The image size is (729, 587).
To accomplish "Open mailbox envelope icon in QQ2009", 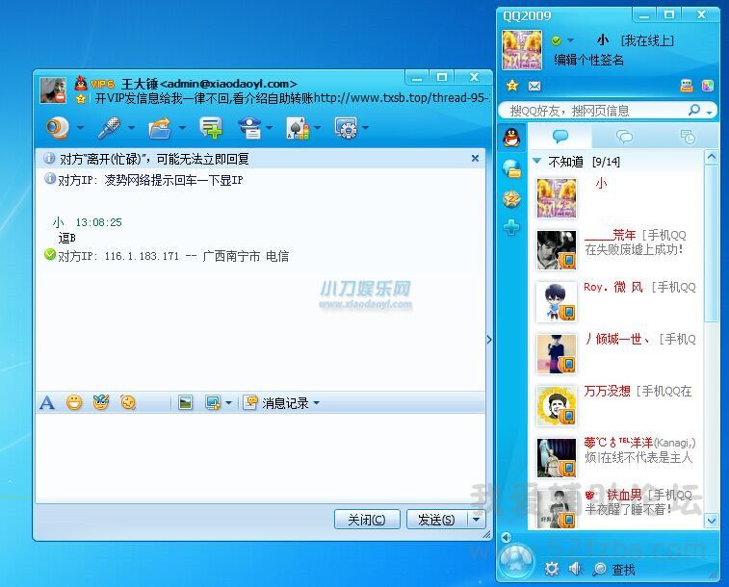I will point(534,86).
